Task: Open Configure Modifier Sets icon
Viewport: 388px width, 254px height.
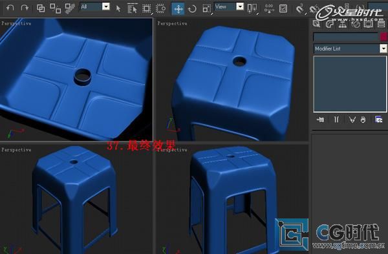Action: pyautogui.click(x=378, y=120)
